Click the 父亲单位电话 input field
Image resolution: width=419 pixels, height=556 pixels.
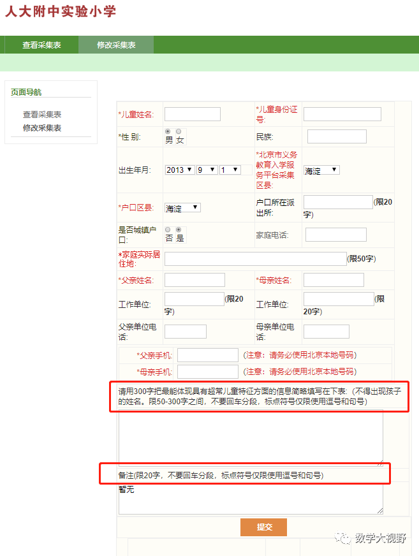coord(186,332)
